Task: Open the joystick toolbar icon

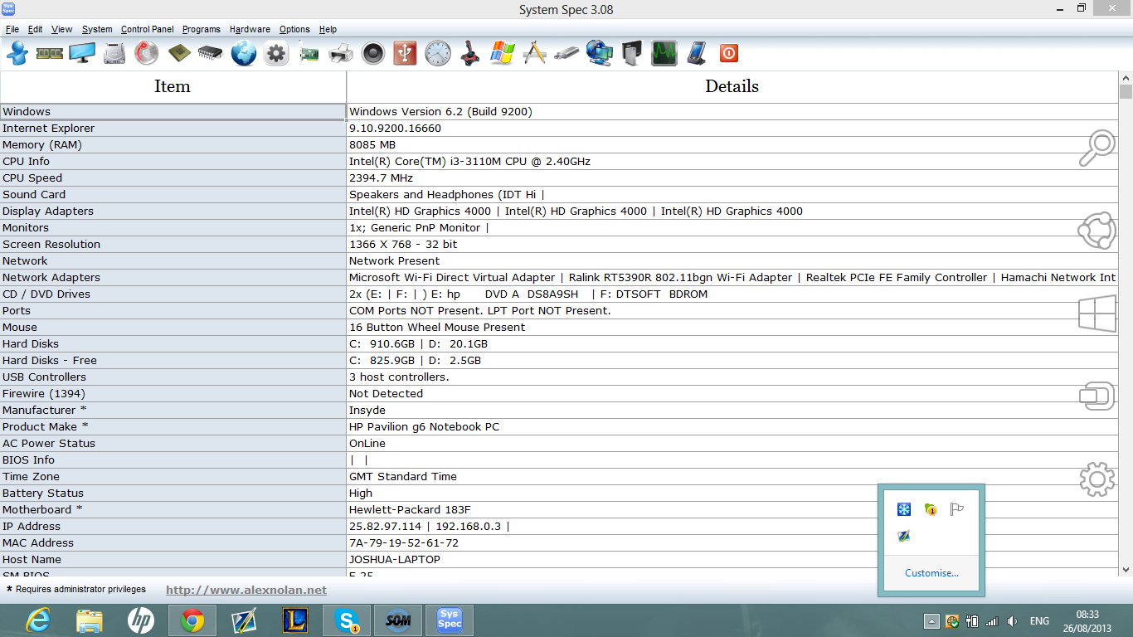Action: [470, 54]
